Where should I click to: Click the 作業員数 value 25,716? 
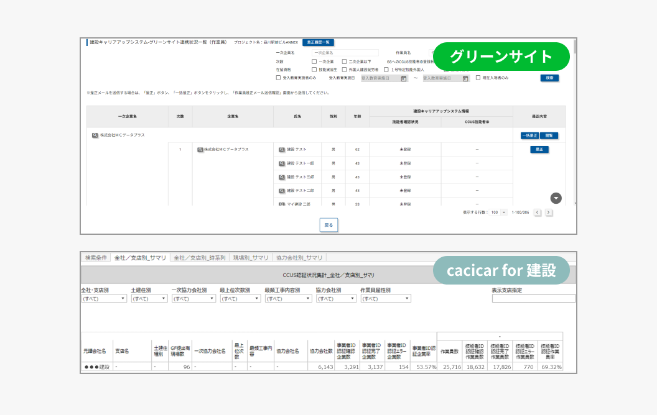tap(452, 367)
